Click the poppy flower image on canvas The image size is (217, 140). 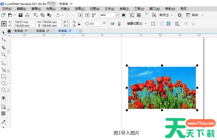point(162,88)
